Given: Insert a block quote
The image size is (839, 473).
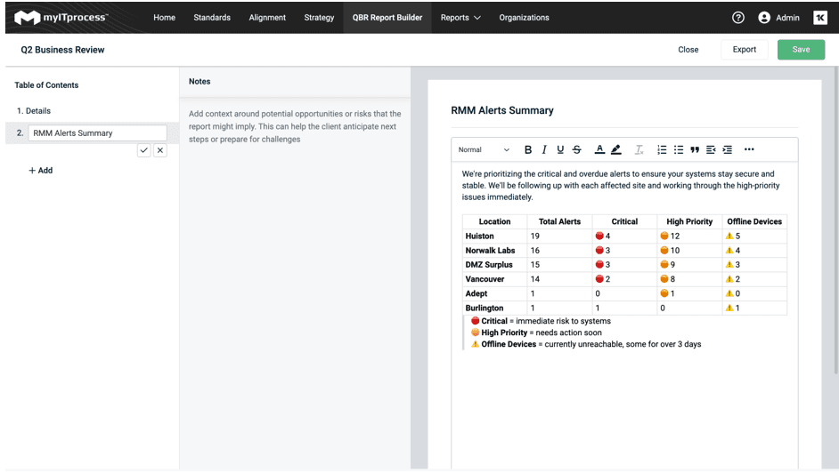Looking at the screenshot, I should coord(695,150).
